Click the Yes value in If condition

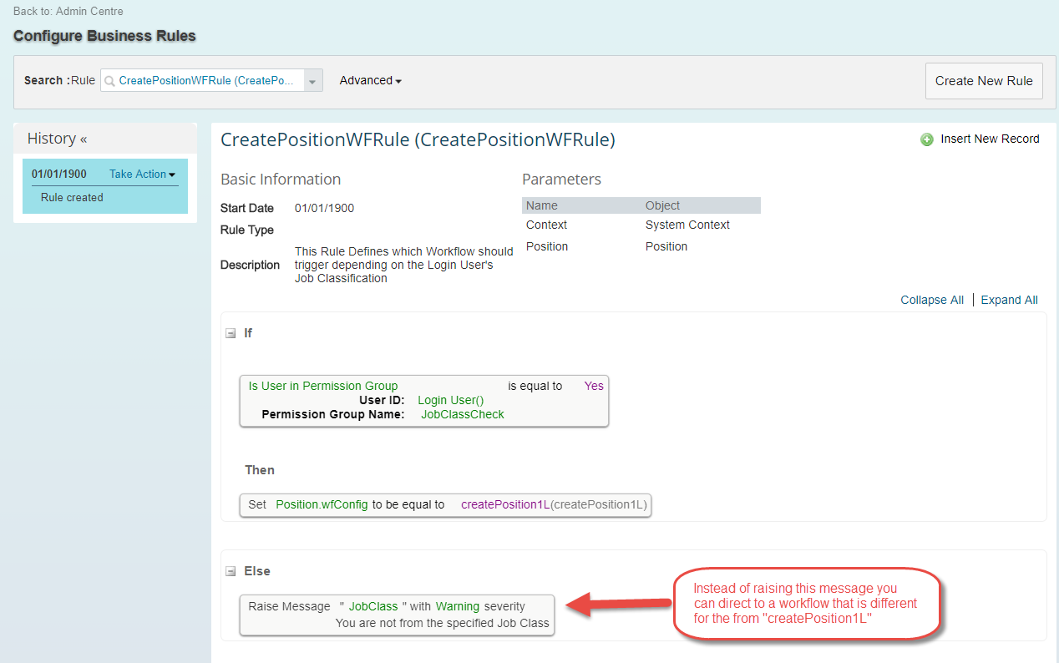point(594,386)
